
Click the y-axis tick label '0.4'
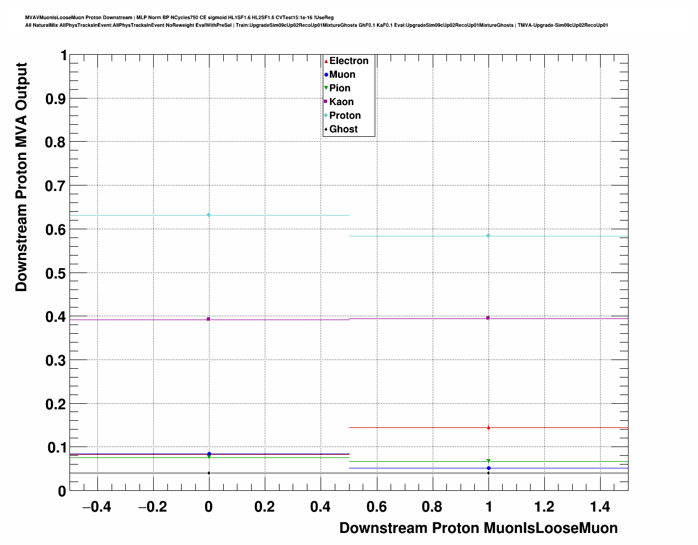pos(55,316)
